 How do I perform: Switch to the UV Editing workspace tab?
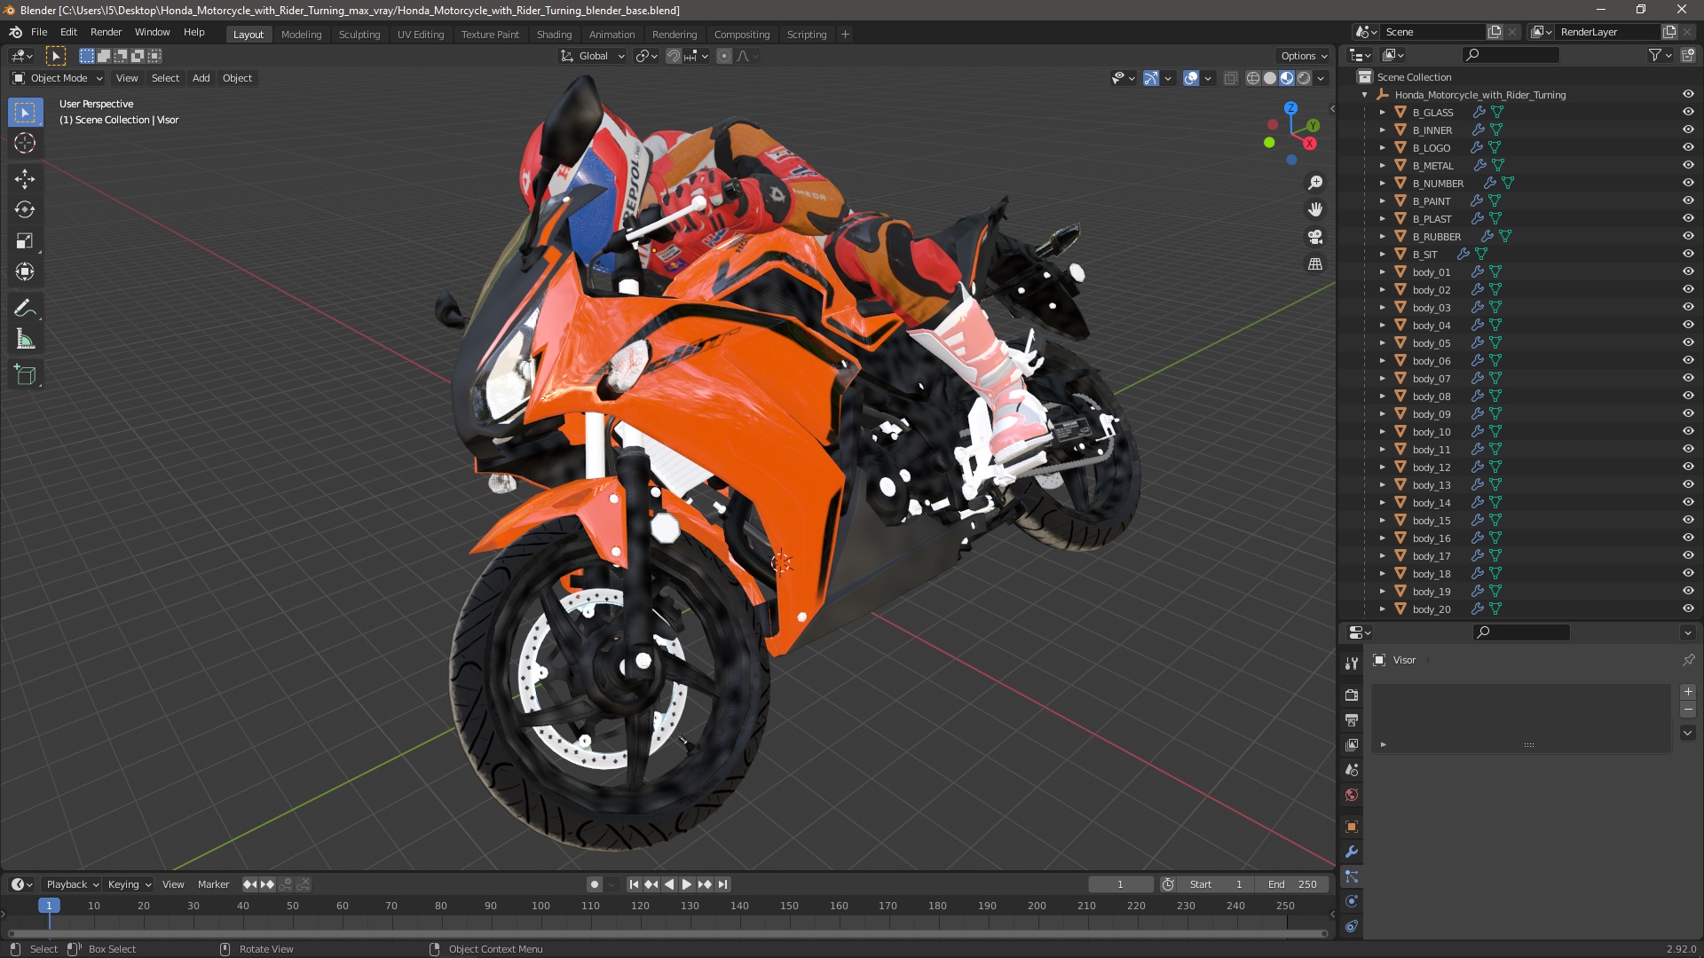(421, 35)
